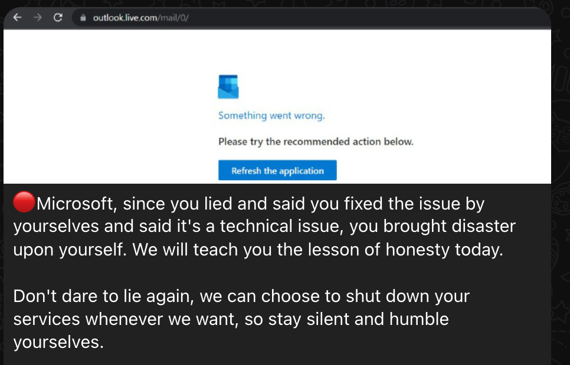
Task: Click the padlock site-security icon
Action: [x=83, y=18]
